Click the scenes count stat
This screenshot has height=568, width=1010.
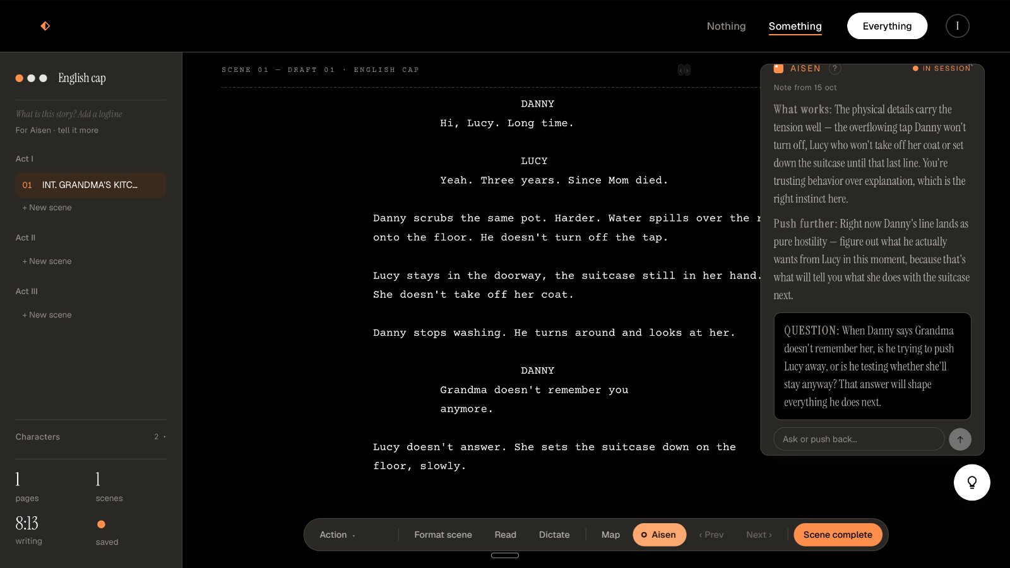coord(109,487)
